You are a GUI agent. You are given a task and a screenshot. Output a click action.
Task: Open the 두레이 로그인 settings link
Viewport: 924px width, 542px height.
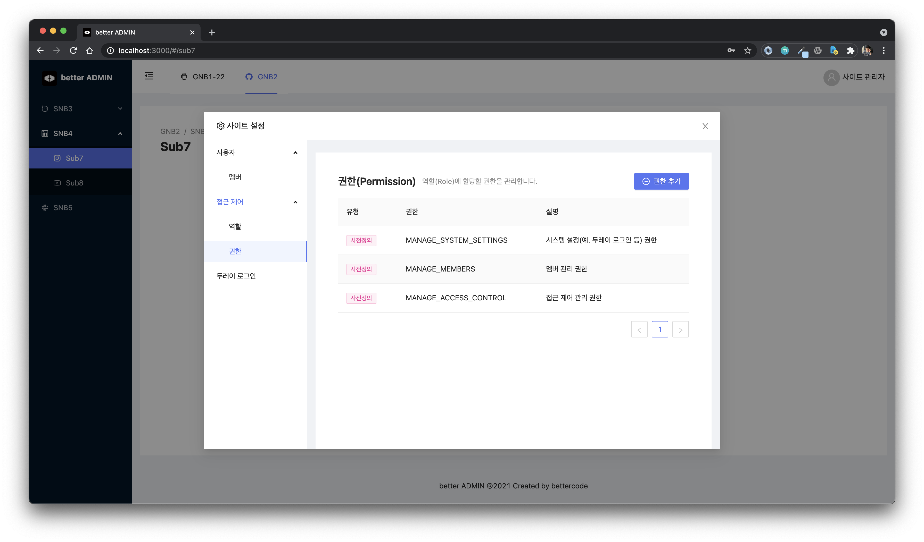236,276
